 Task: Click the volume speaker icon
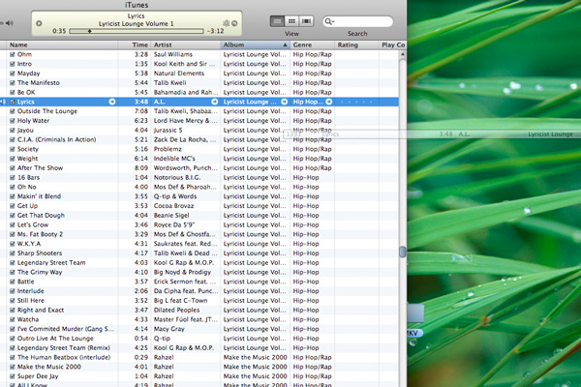(10, 23)
